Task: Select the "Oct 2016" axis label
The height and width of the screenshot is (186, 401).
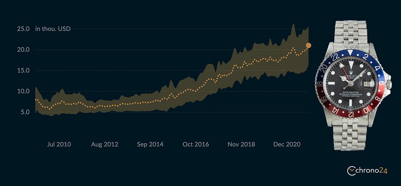Action: click(196, 144)
